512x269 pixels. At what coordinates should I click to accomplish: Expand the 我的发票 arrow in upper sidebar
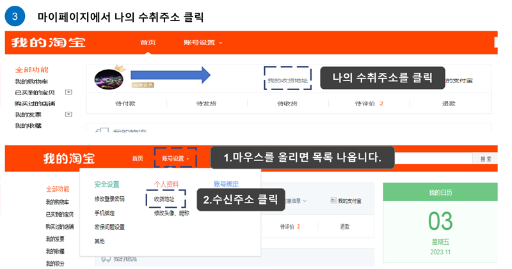(68, 114)
